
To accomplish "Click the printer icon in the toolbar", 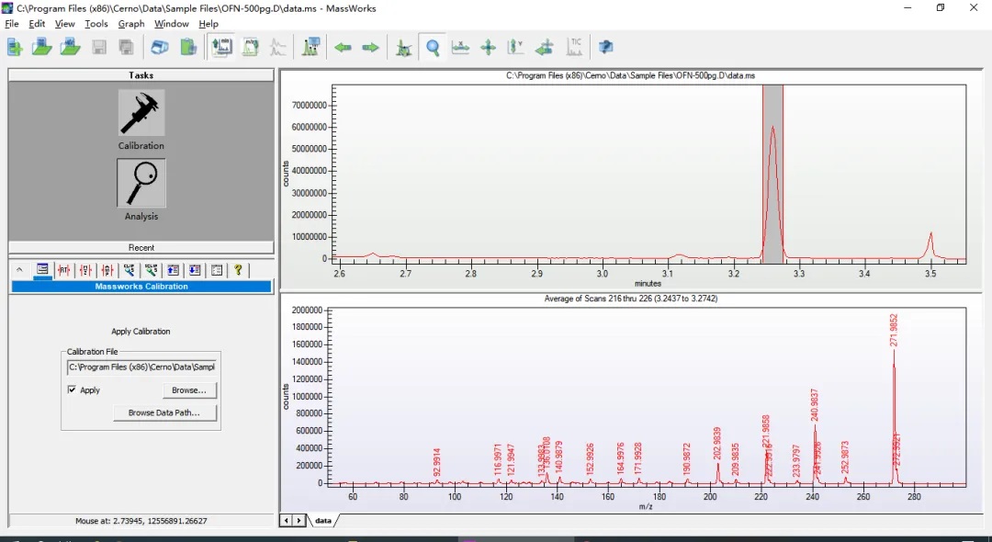I will (160, 48).
